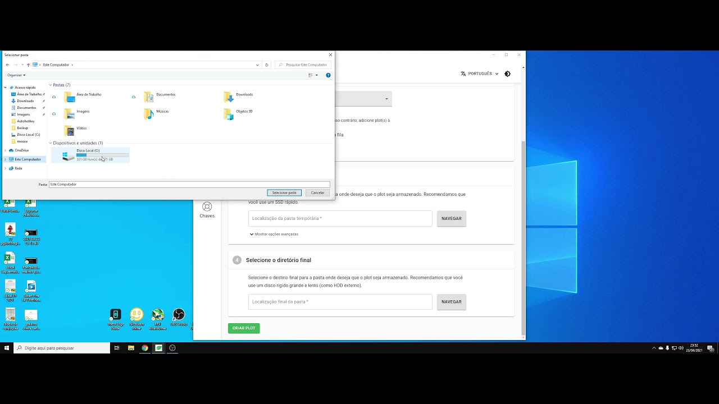The width and height of the screenshot is (719, 404).
Task: Click Localização da pasta temporária field
Action: click(340, 218)
